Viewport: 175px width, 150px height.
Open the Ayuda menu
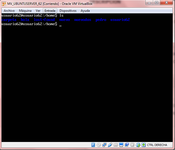[85, 11]
